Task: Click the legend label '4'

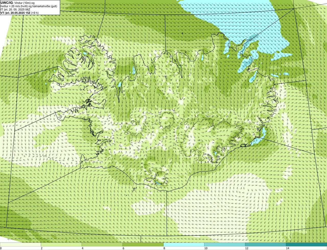Action: 82,248
